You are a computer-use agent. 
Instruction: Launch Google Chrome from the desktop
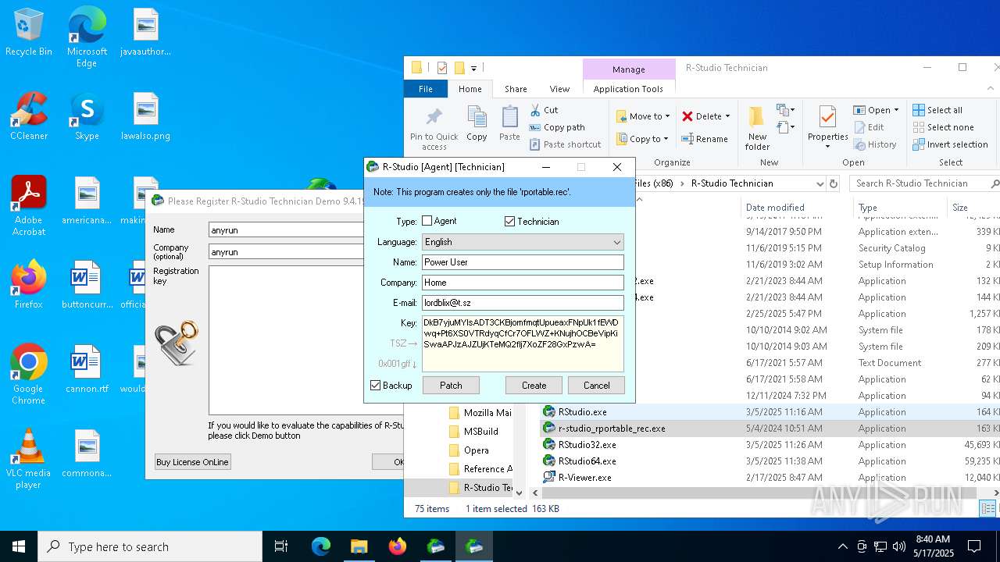click(x=28, y=375)
